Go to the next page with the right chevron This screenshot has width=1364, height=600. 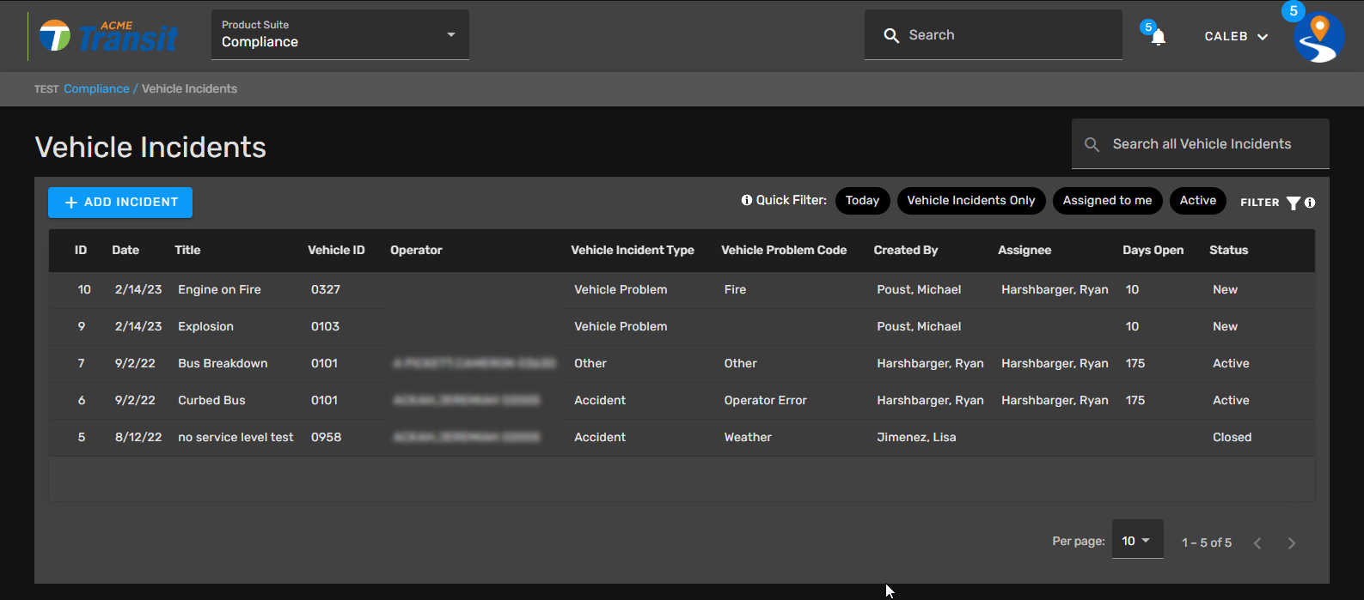(1291, 542)
